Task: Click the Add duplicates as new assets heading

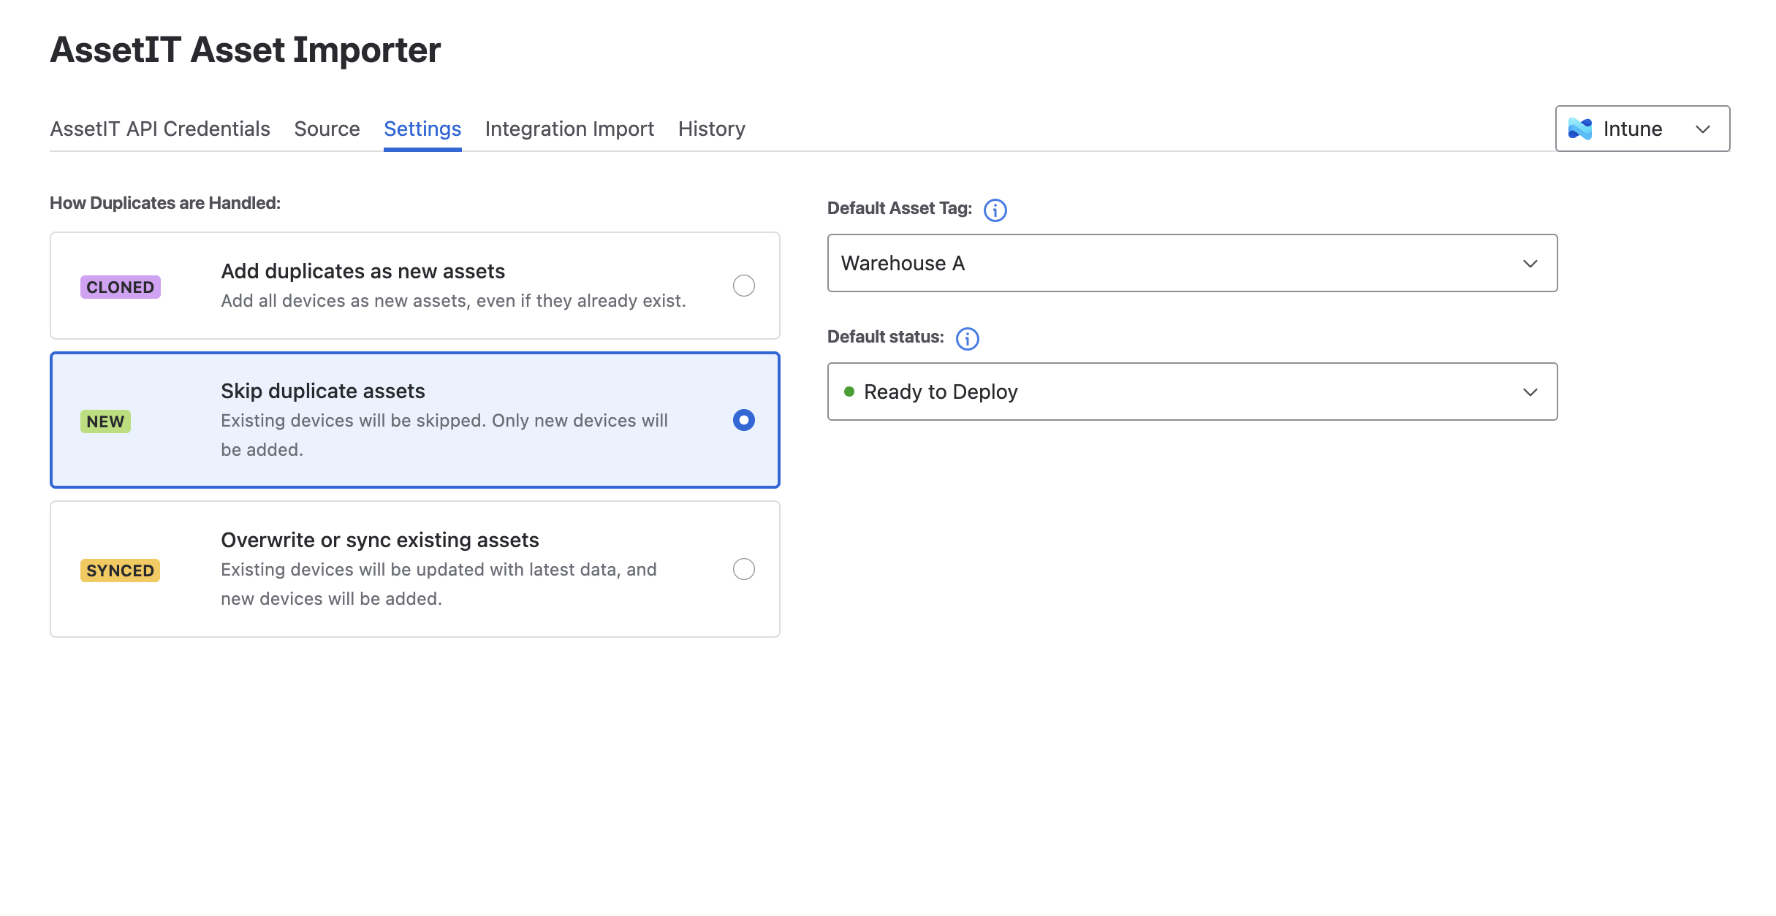Action: (363, 271)
